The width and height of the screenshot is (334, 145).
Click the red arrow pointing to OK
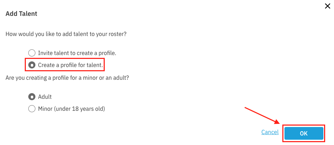tap(262, 115)
